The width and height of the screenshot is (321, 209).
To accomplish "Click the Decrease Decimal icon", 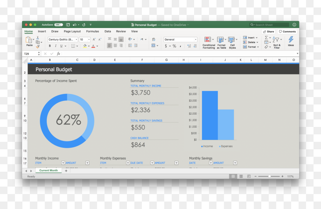I will (x=195, y=46).
